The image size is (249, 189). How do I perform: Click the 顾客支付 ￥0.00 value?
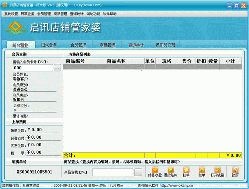(x=34, y=137)
